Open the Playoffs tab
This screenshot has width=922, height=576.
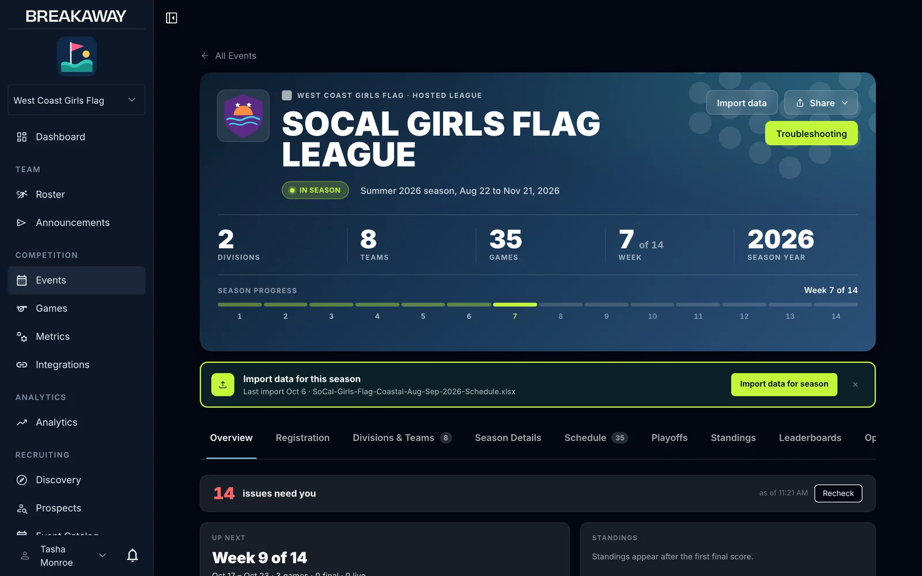669,438
